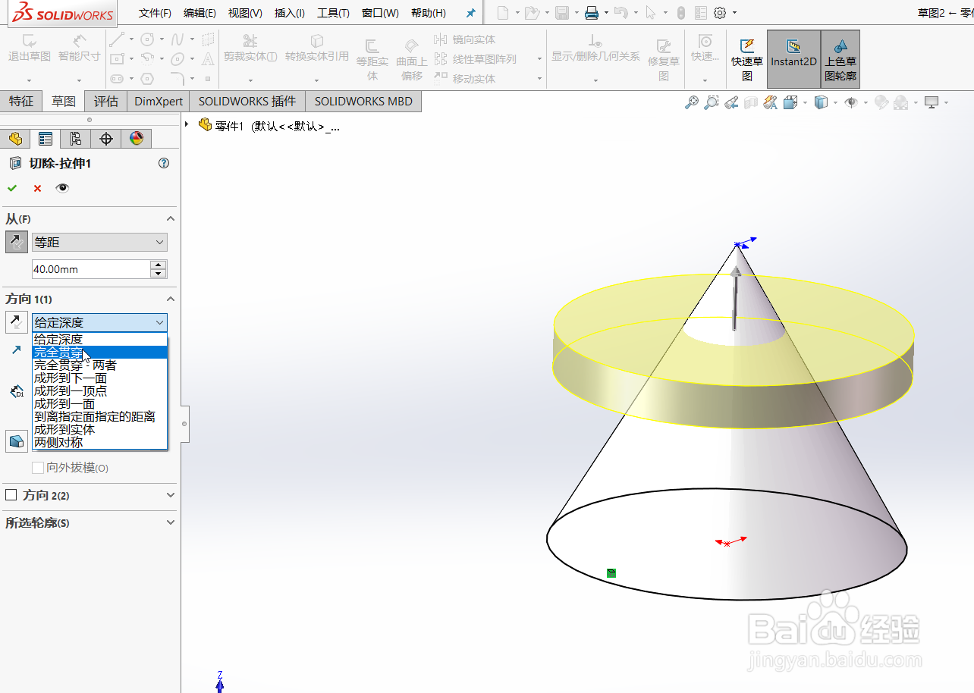Open the Options gear icon

click(720, 13)
